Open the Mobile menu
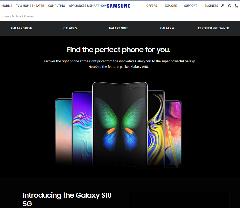 point(7,6)
